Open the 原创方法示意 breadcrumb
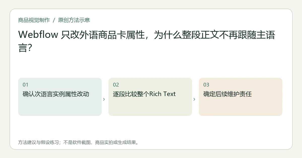 pyautogui.click(x=74, y=20)
